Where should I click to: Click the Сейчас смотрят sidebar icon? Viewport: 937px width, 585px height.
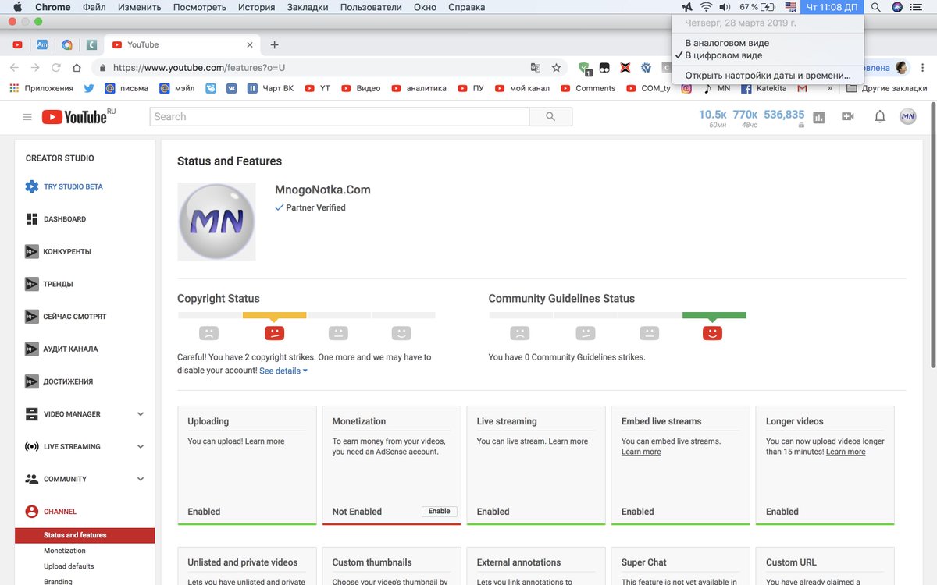click(x=31, y=317)
